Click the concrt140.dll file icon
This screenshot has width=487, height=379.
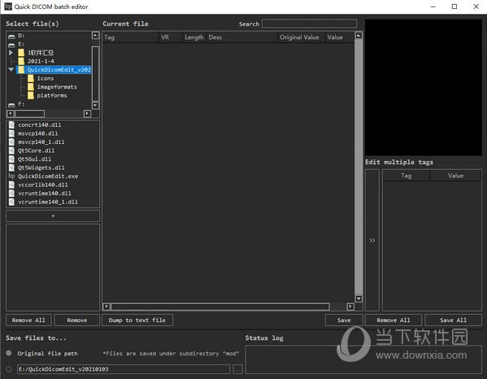pyautogui.click(x=11, y=125)
